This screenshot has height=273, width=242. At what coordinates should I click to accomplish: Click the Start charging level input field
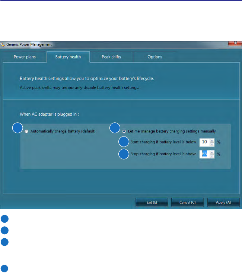click(x=205, y=142)
